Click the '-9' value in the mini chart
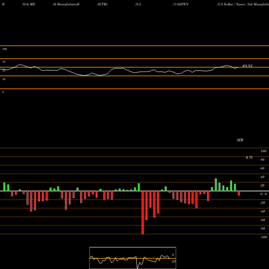This screenshot has height=269, width=269. (172, 255)
